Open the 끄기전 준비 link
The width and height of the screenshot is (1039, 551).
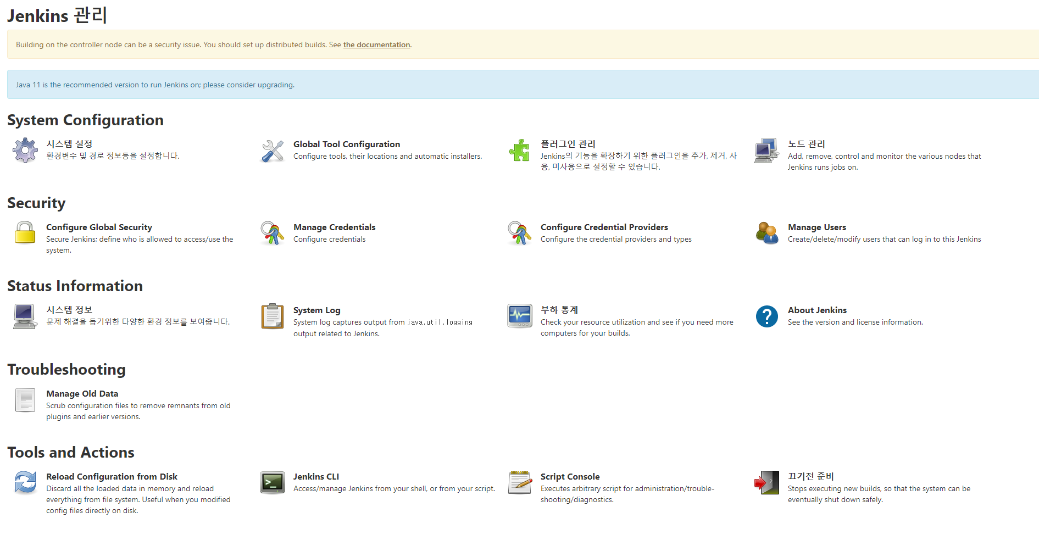point(811,476)
